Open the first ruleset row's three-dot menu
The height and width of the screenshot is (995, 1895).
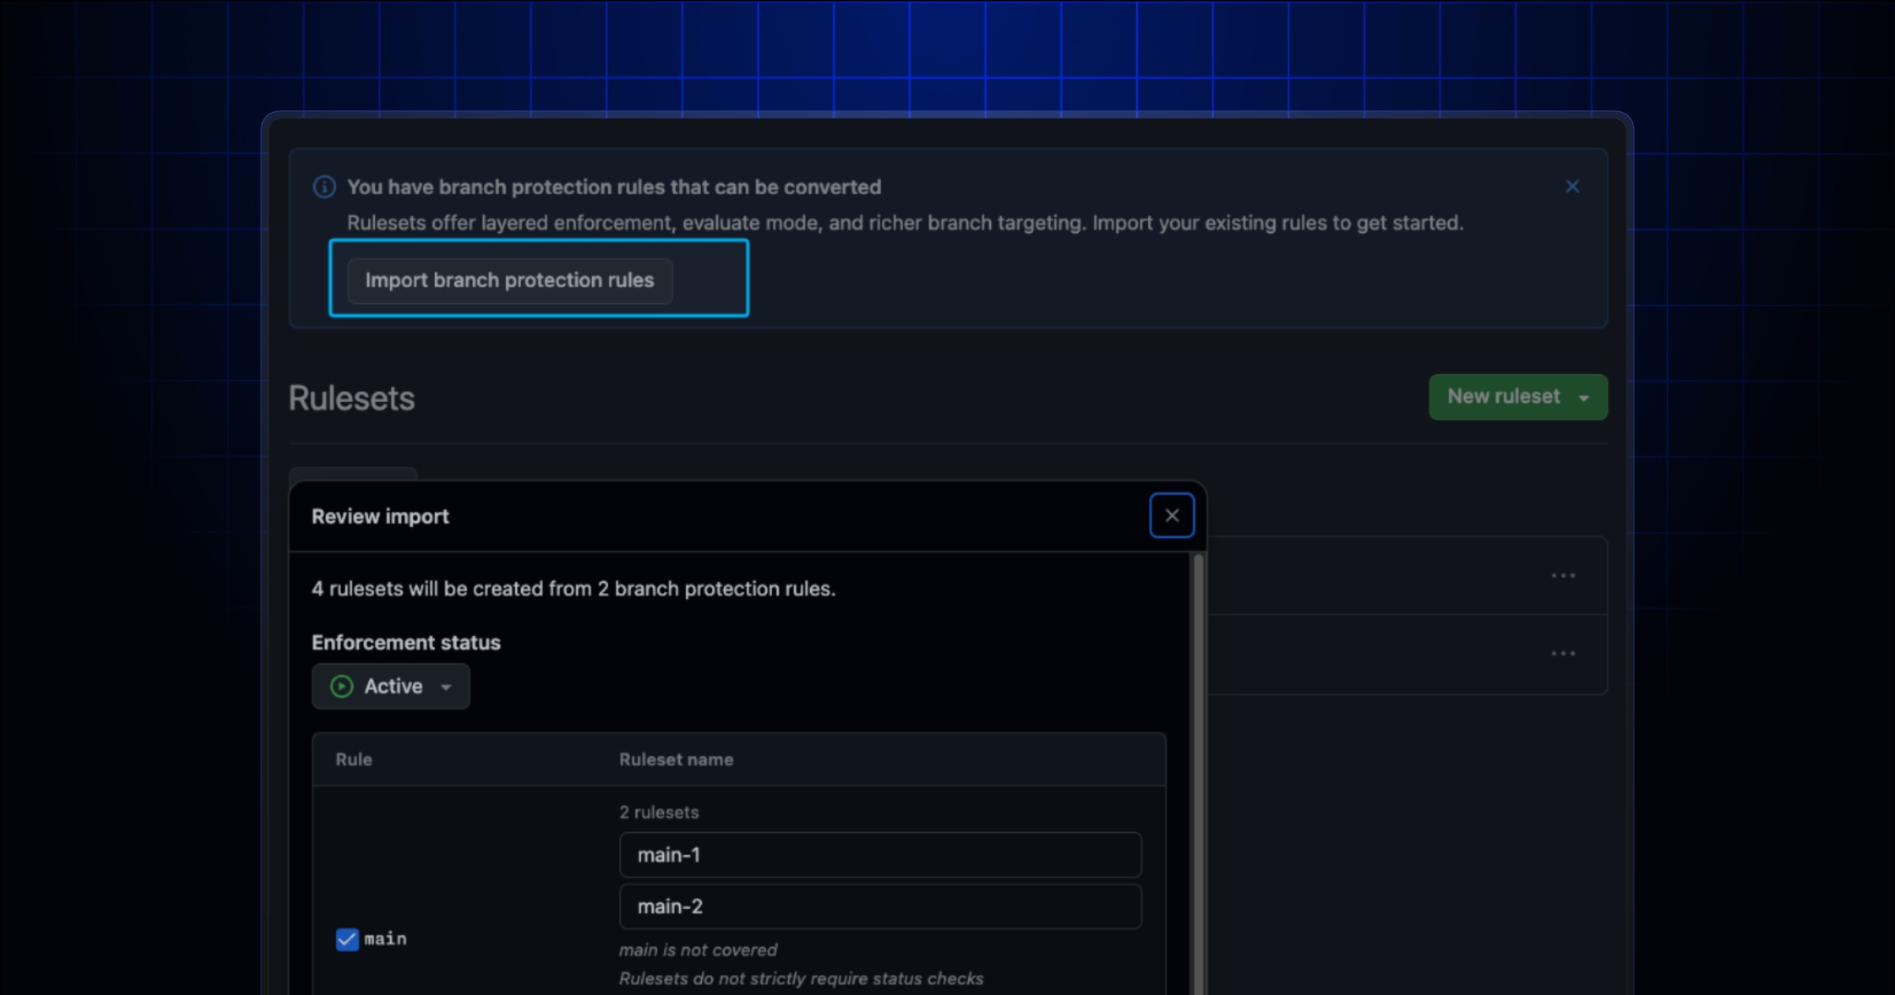[x=1563, y=576]
